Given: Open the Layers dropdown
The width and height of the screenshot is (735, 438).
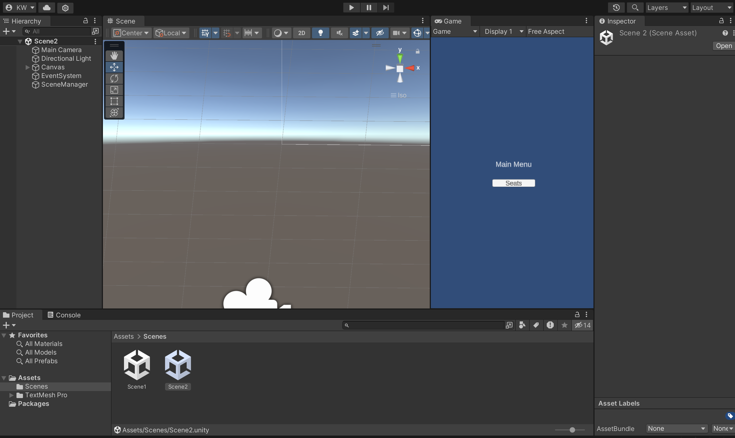Looking at the screenshot, I should 666,7.
